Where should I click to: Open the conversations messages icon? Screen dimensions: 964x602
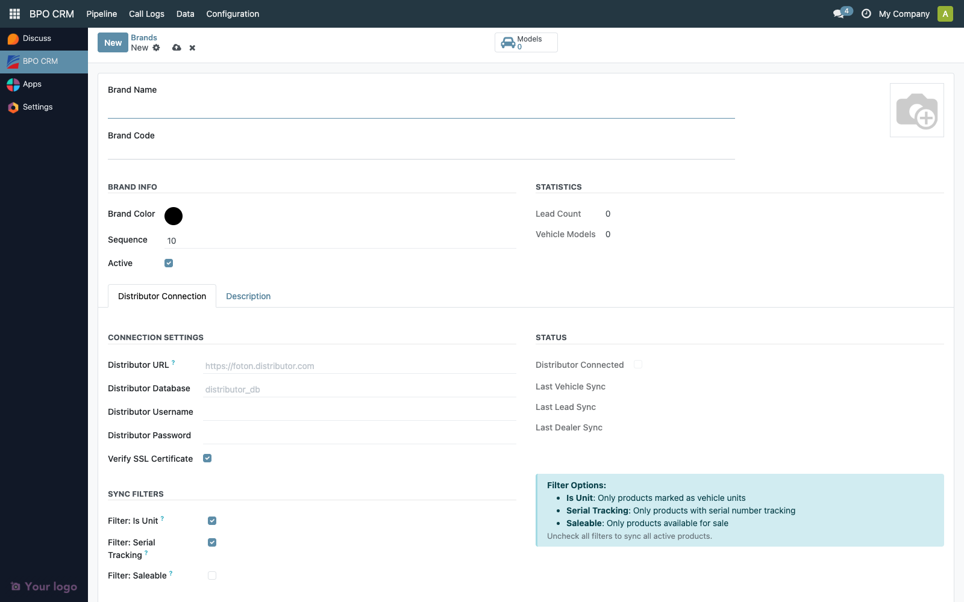tap(838, 14)
